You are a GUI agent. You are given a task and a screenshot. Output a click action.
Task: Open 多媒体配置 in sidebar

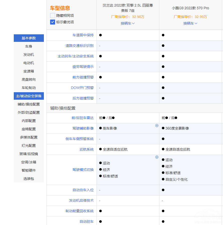tap(29, 137)
